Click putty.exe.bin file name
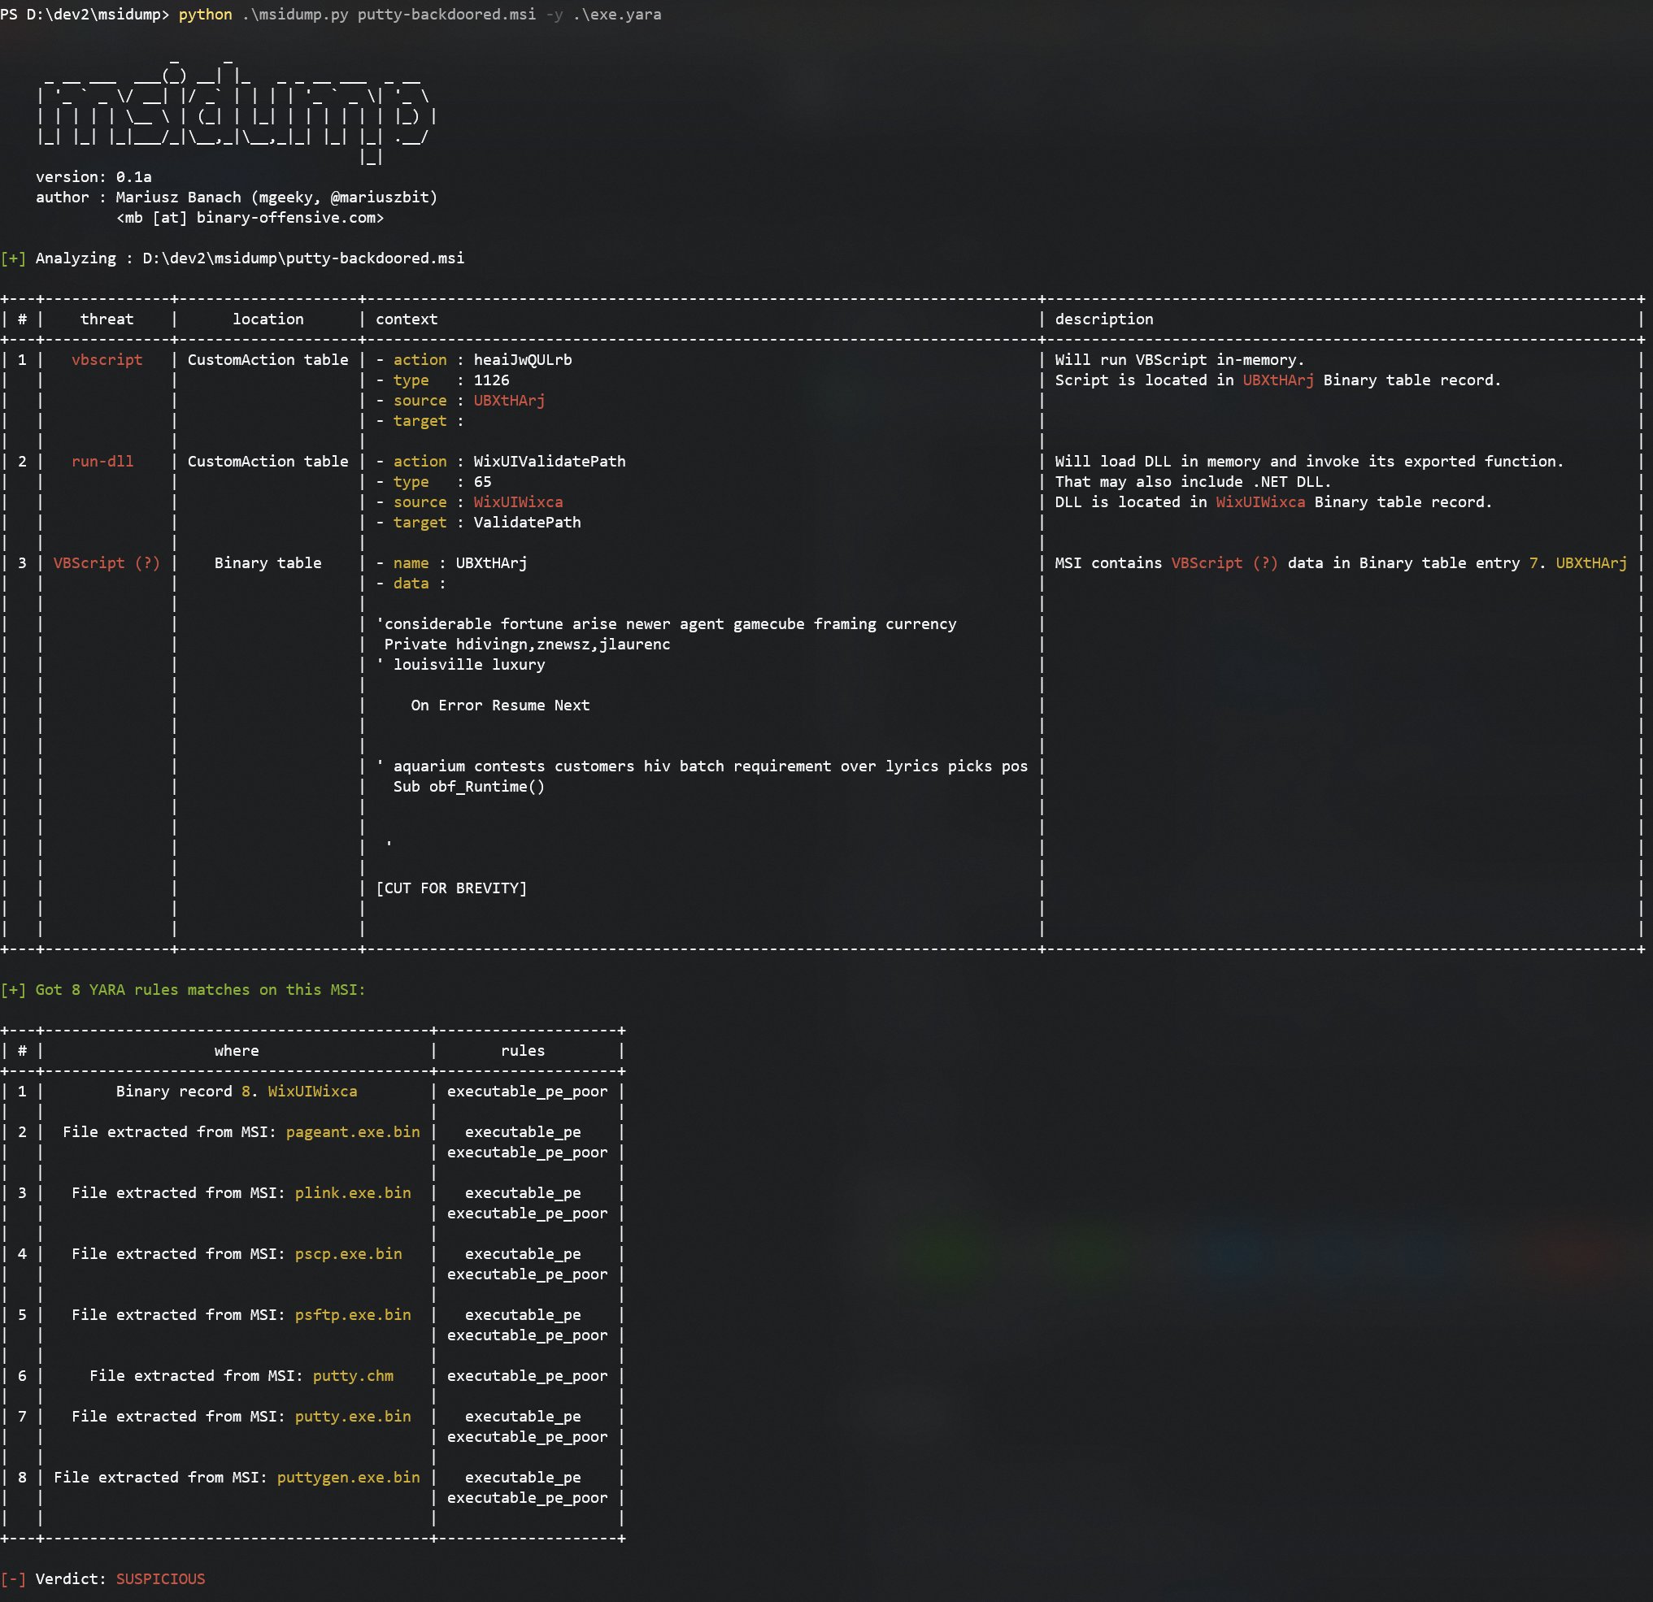Viewport: 1653px width, 1602px height. coord(353,1416)
